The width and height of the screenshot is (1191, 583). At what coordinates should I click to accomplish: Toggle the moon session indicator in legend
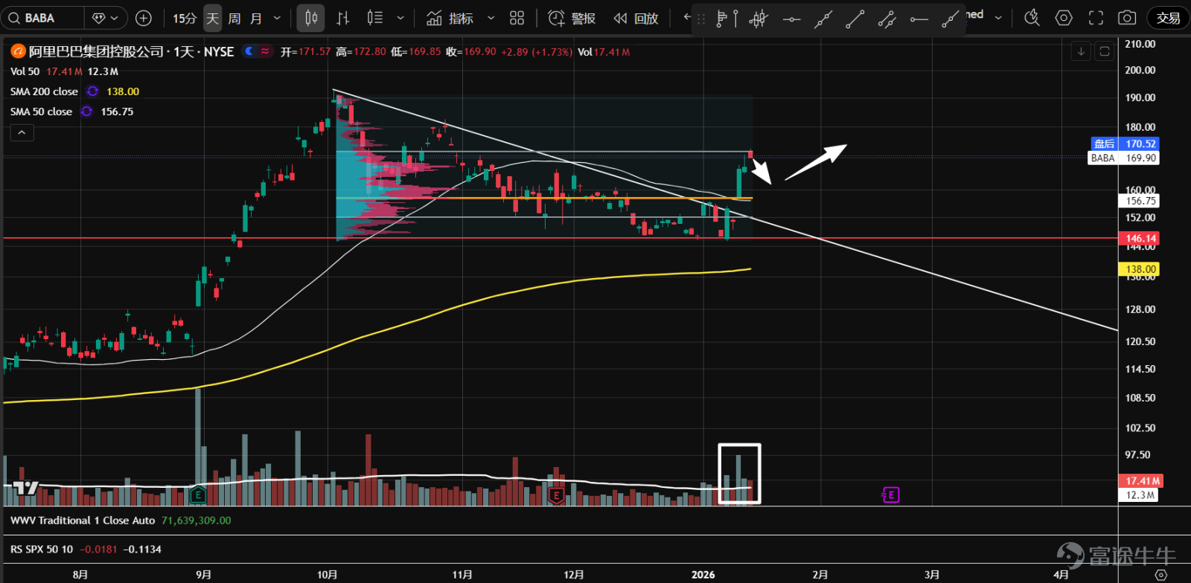[x=249, y=51]
